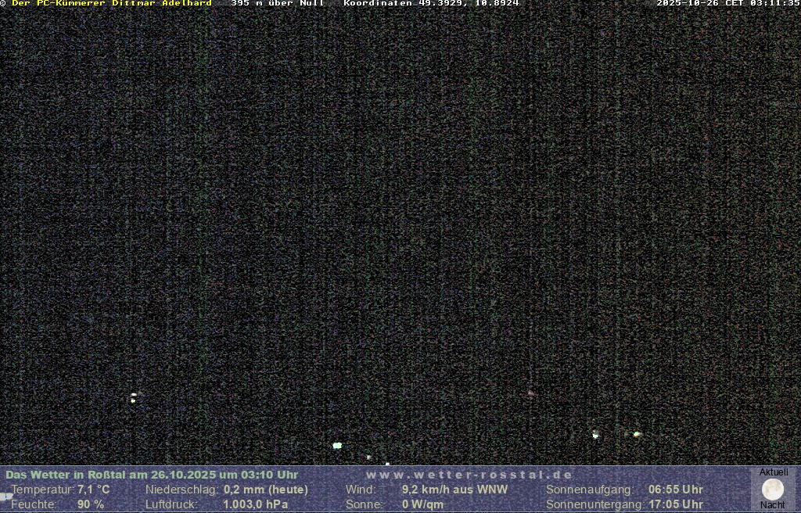
Task: Click the 395 m über Null elevation text
Action: [x=277, y=3]
